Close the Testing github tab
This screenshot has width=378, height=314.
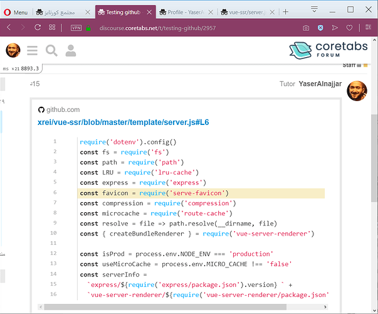149,12
